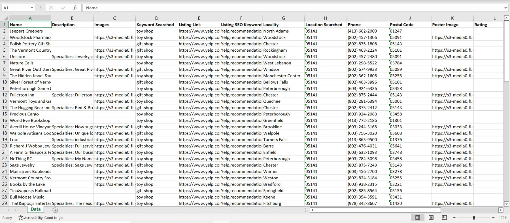Click horizontal scrollbar right arrow
510x223 pixels.
(x=501, y=210)
